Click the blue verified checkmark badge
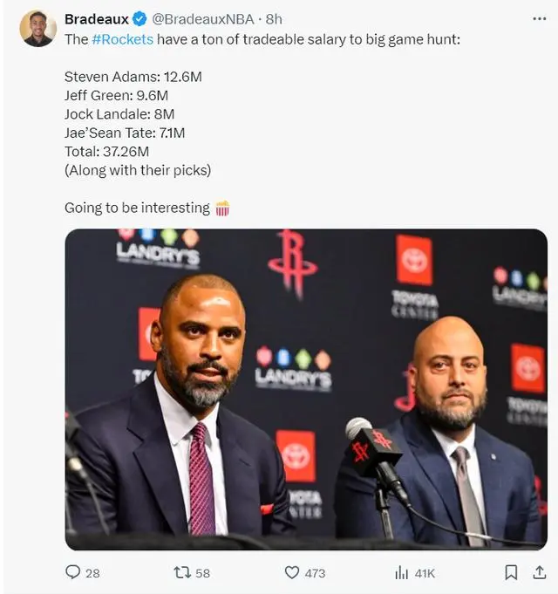Screen dimensions: 558x594 (140, 19)
